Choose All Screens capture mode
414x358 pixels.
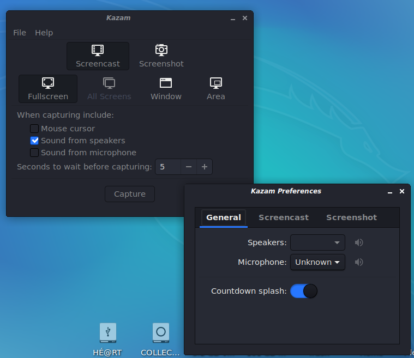(109, 89)
